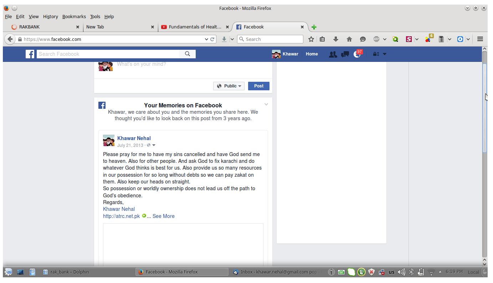Open the Firefox downloads arrow icon
The height and width of the screenshot is (283, 493).
(335, 39)
